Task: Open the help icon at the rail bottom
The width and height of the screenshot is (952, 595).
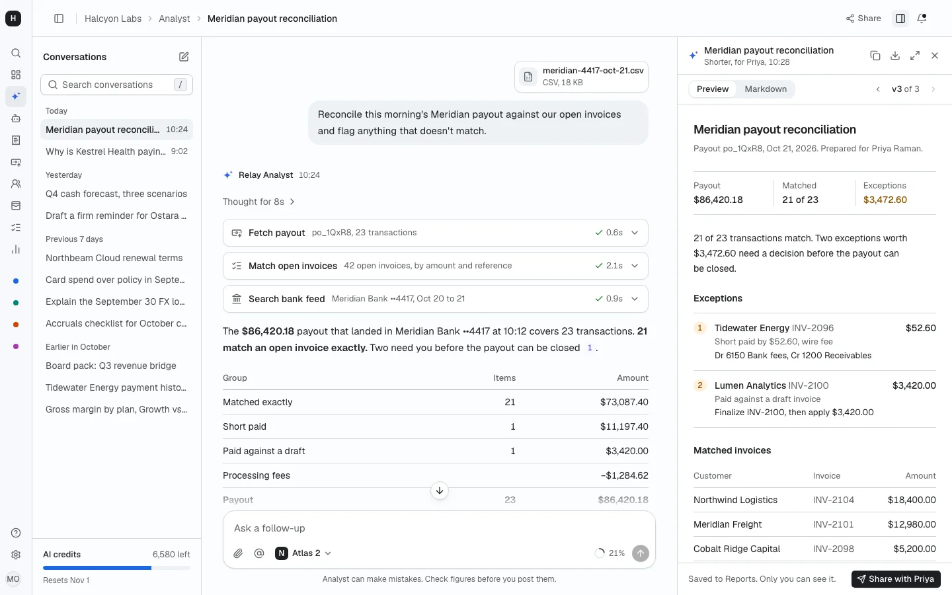Action: [x=16, y=533]
